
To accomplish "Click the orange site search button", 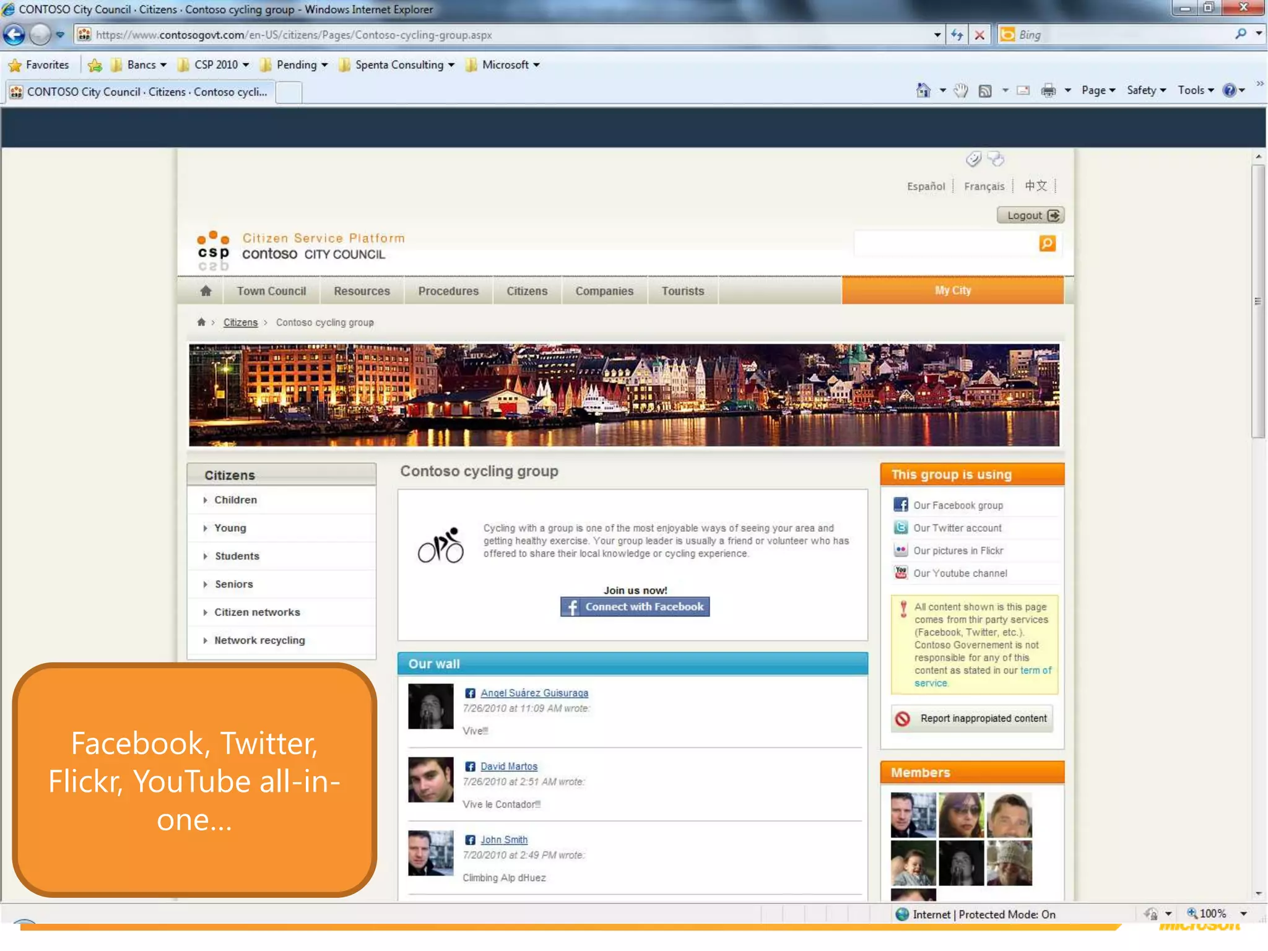I will [x=1047, y=243].
